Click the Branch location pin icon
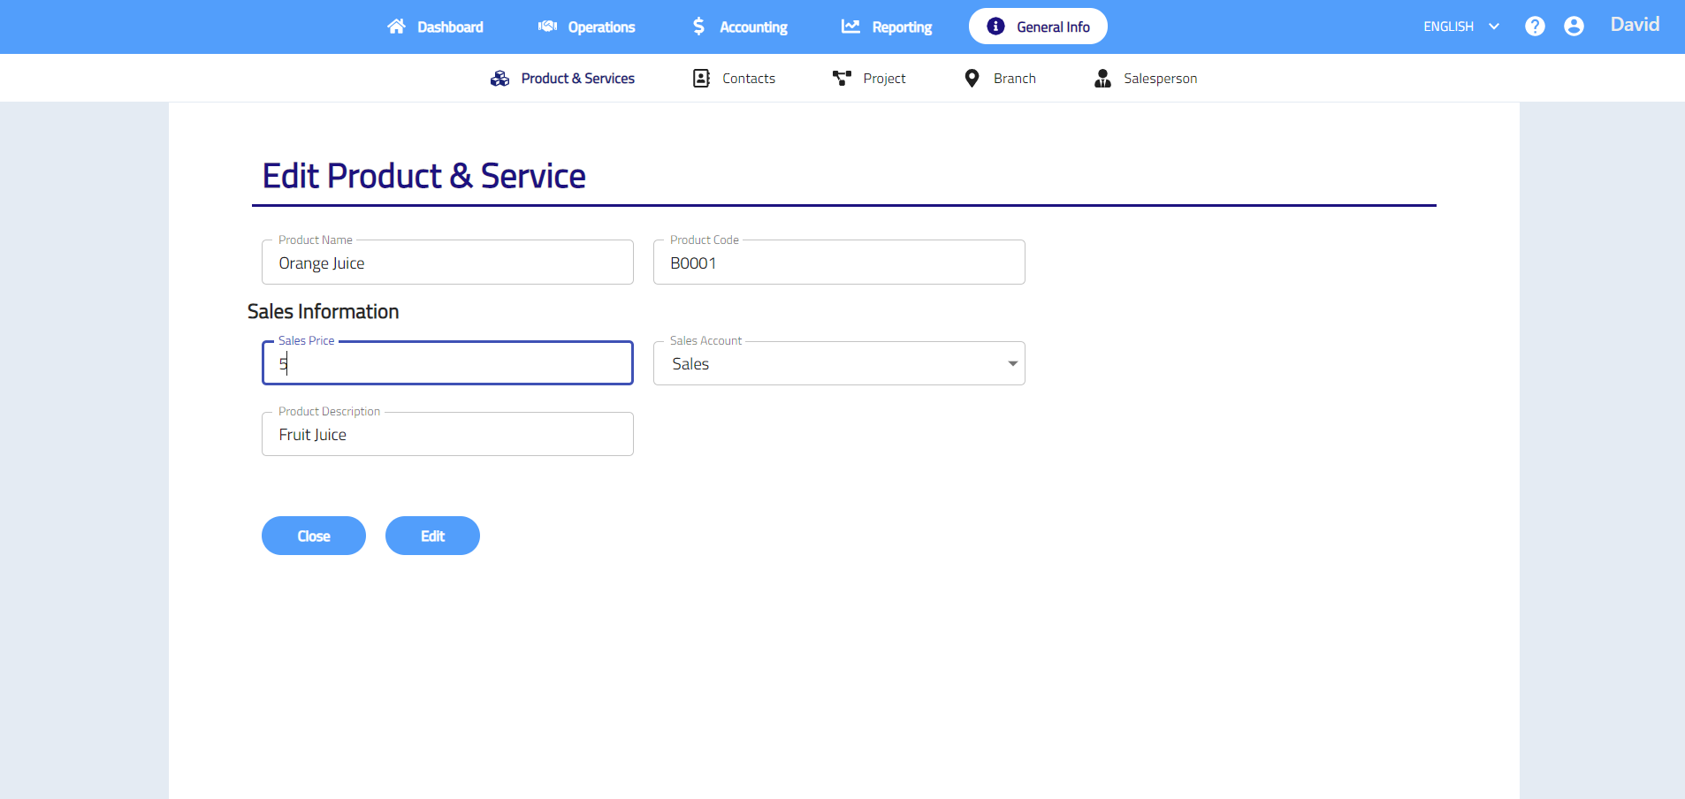Viewport: 1685px width, 799px height. pos(972,79)
